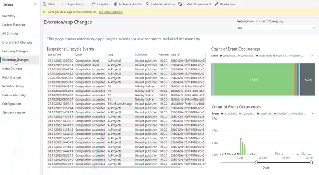Click the Freigeben share button
Viewport: 319px width, 175px height.
[101, 4]
